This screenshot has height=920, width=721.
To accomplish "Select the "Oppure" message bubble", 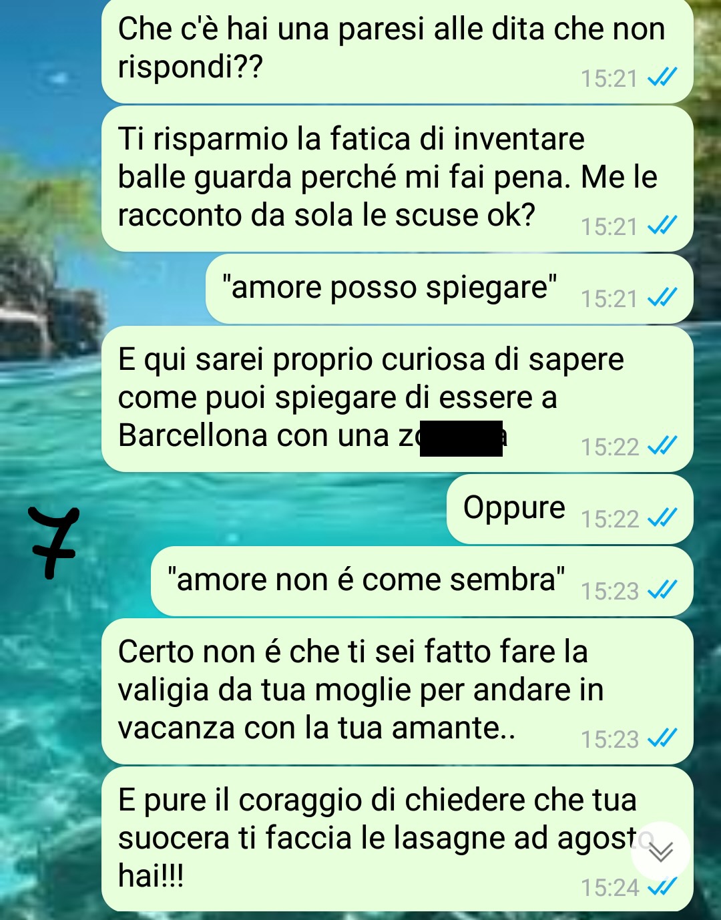I will tap(570, 509).
